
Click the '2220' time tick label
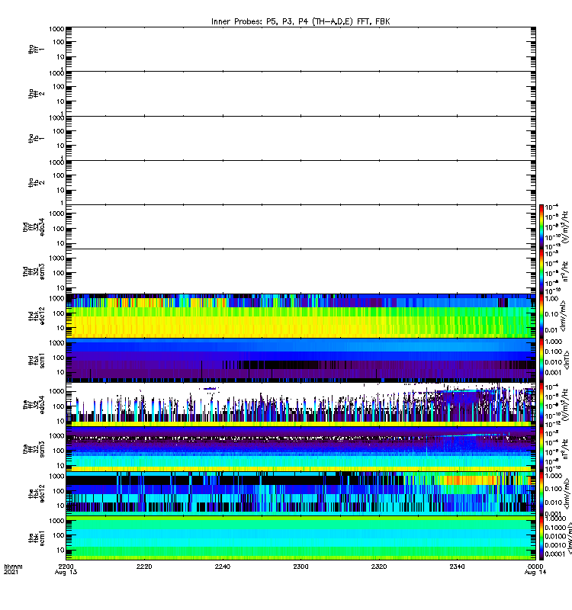pyautogui.click(x=144, y=567)
